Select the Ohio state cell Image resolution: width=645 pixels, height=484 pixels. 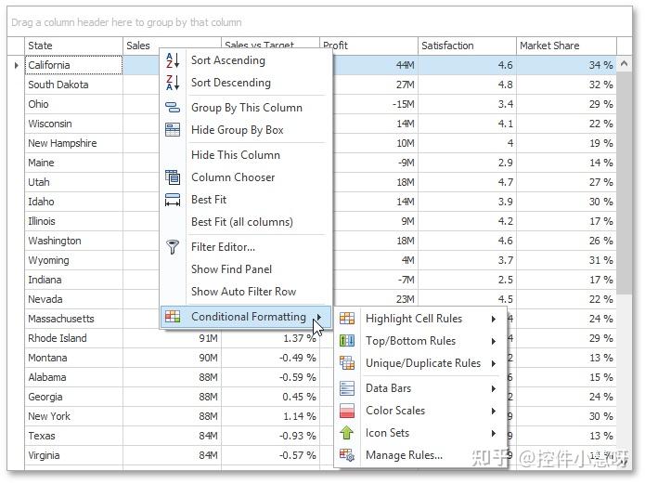click(x=73, y=104)
